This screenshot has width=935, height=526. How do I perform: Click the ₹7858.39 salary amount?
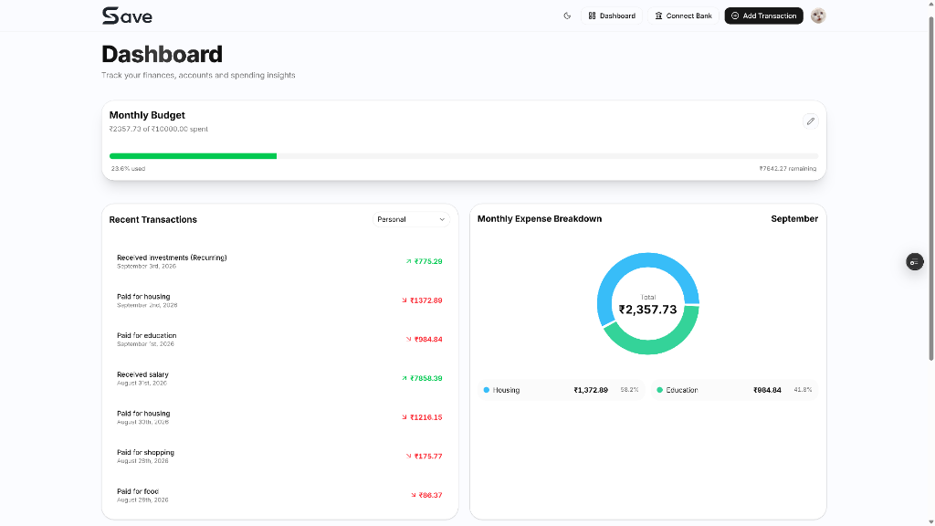coord(425,378)
